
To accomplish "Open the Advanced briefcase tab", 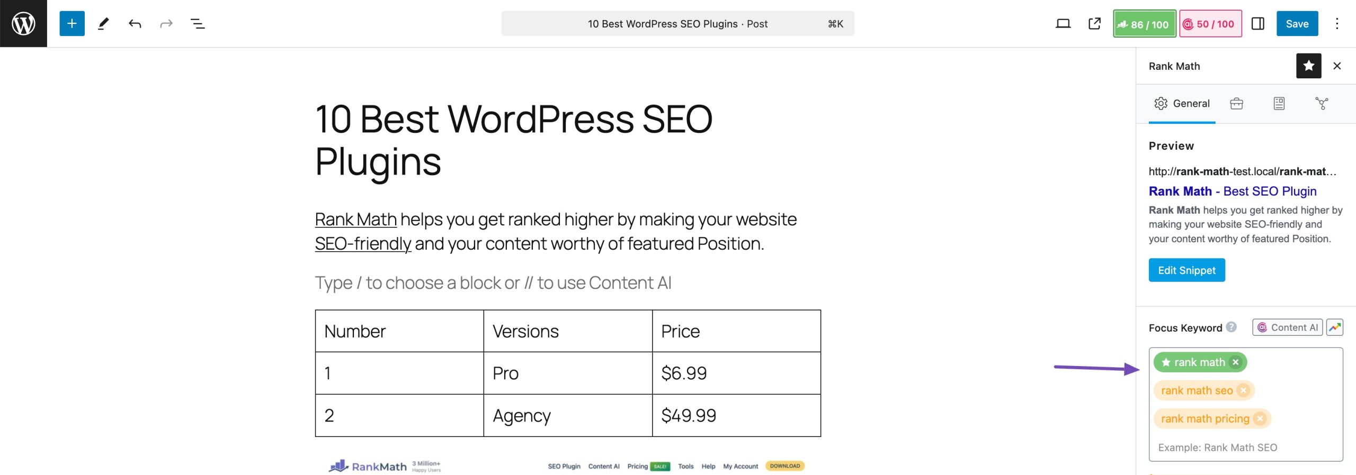I will (x=1237, y=104).
